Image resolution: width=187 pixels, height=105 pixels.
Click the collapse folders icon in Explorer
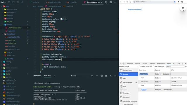(x=22, y=2)
